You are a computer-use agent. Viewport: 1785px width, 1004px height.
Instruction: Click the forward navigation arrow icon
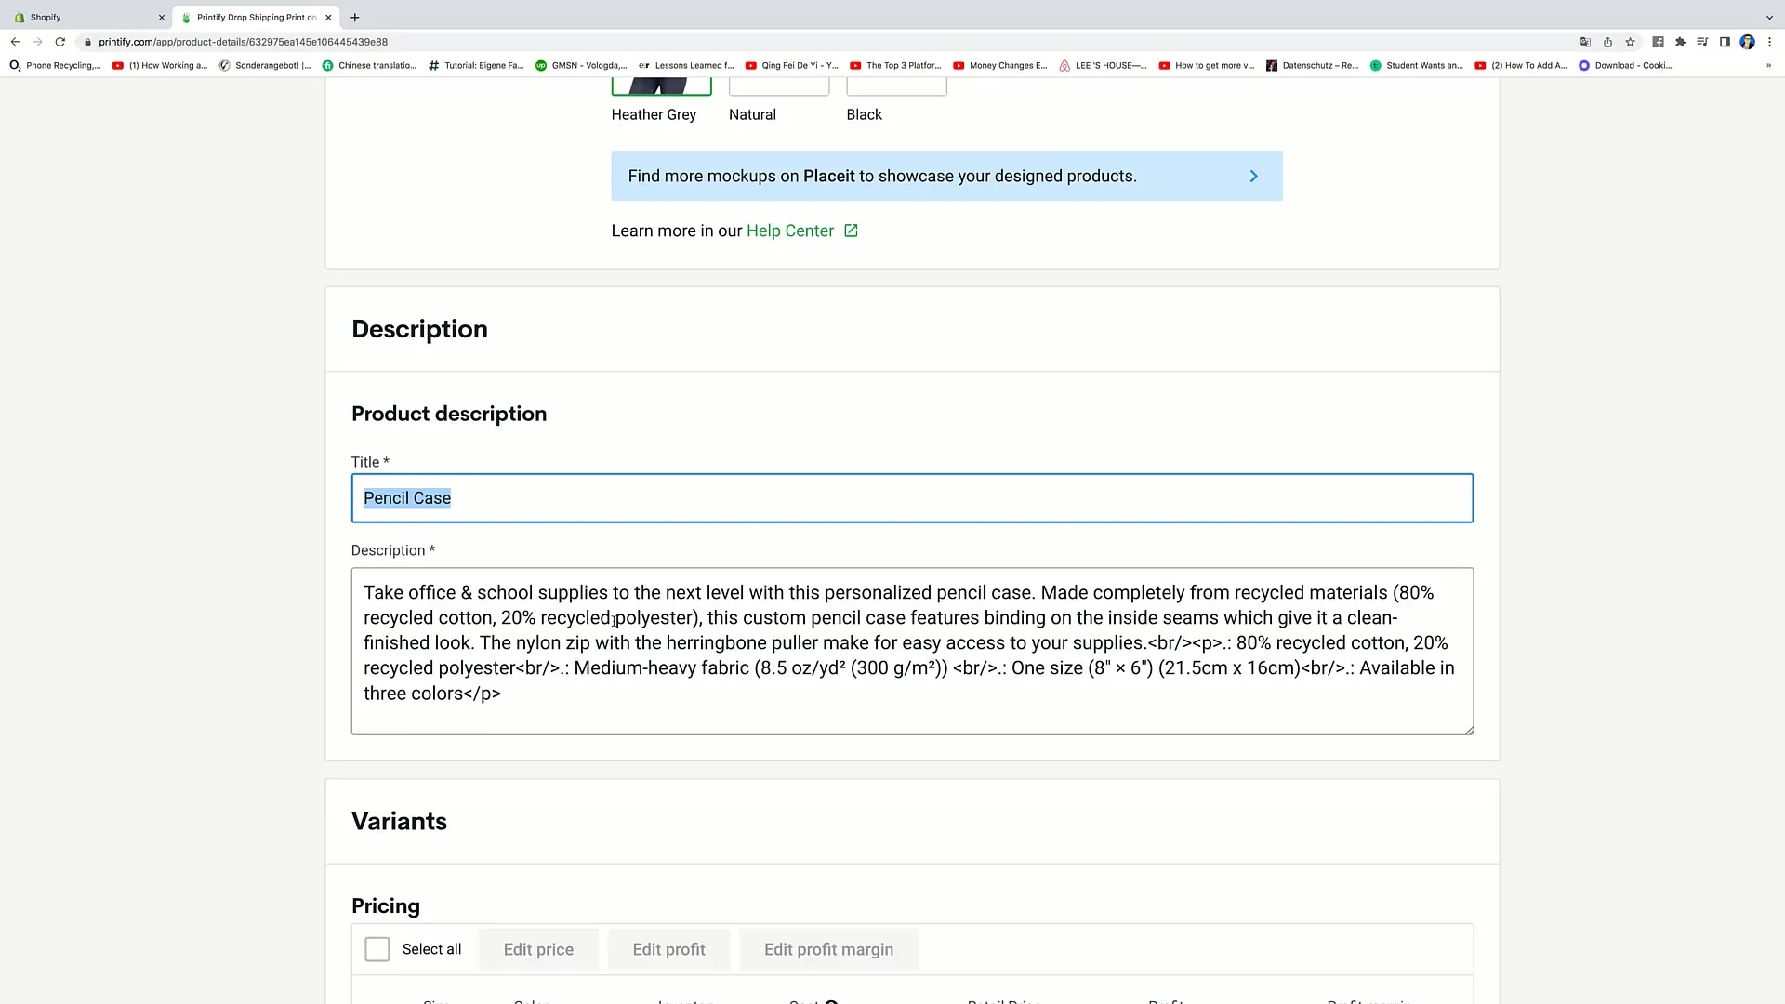click(x=37, y=41)
